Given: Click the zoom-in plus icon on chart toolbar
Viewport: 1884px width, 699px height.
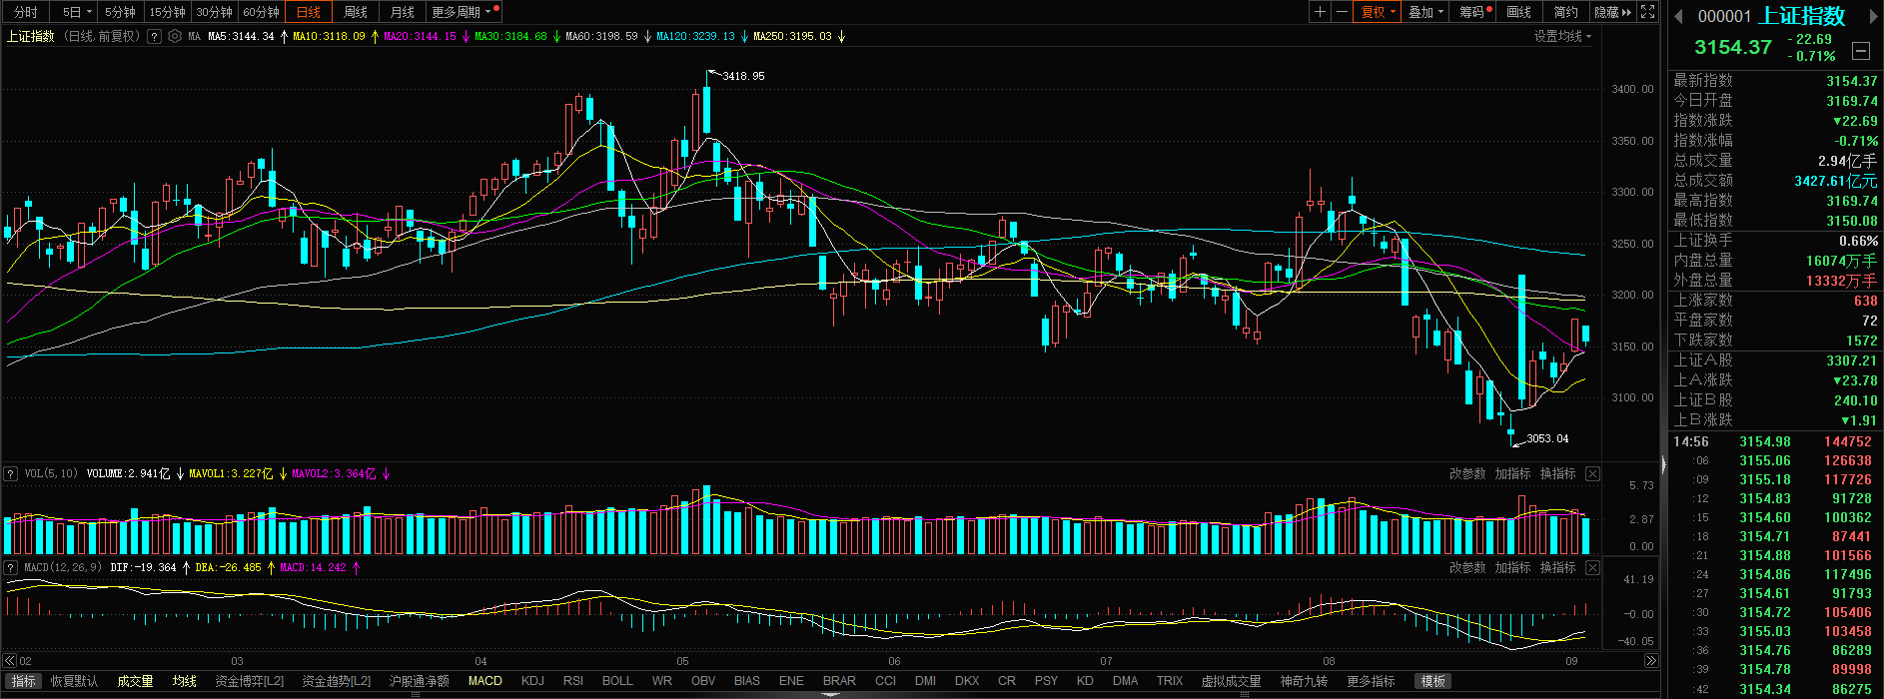Looking at the screenshot, I should coord(1321,12).
